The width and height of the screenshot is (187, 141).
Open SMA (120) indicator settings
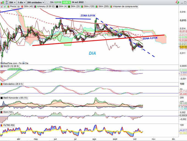(x=88, y=7)
